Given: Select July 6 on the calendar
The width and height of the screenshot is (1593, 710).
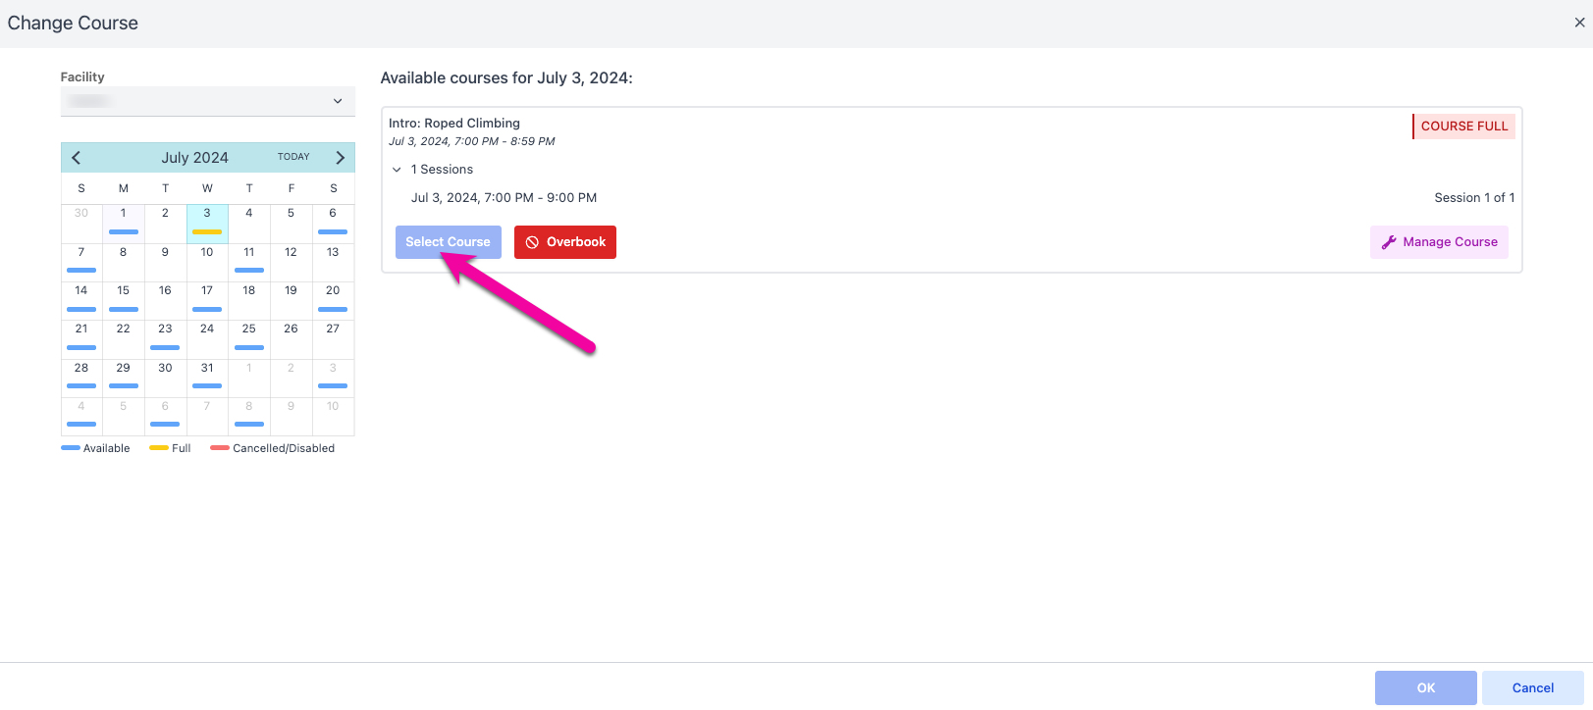Looking at the screenshot, I should point(333,224).
